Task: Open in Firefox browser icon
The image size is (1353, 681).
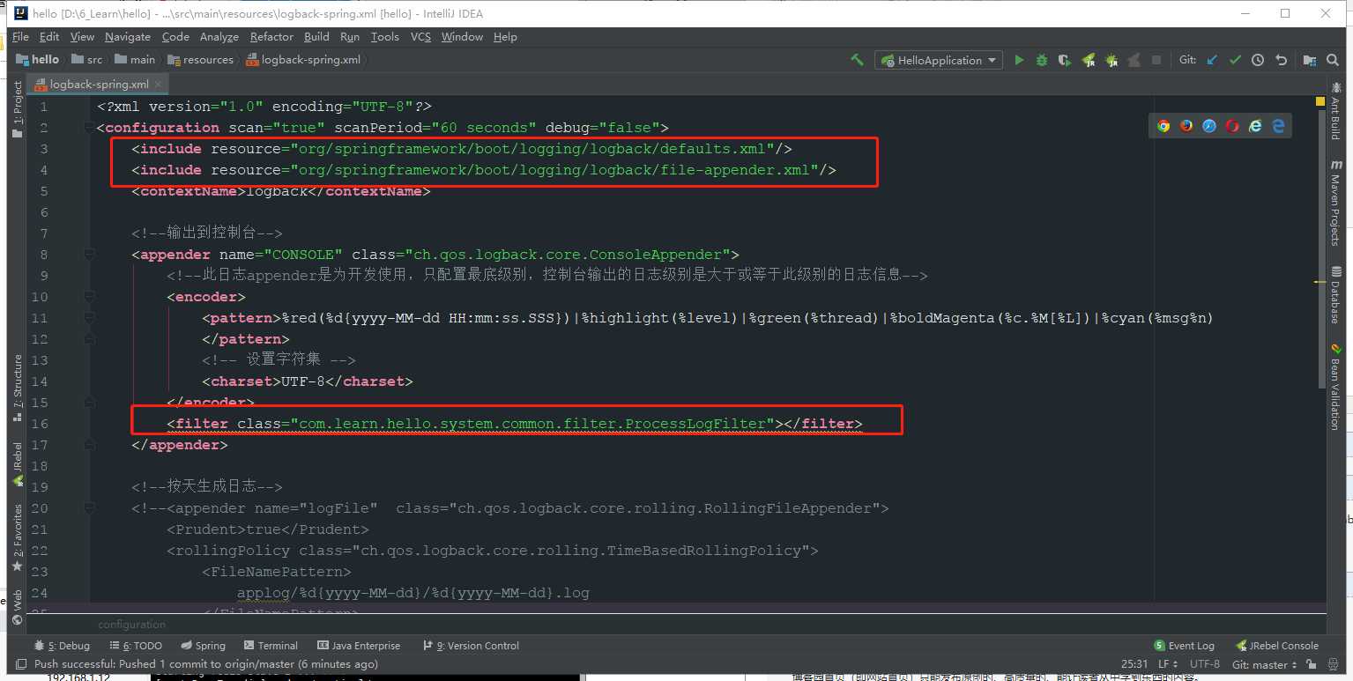Action: (x=1186, y=126)
